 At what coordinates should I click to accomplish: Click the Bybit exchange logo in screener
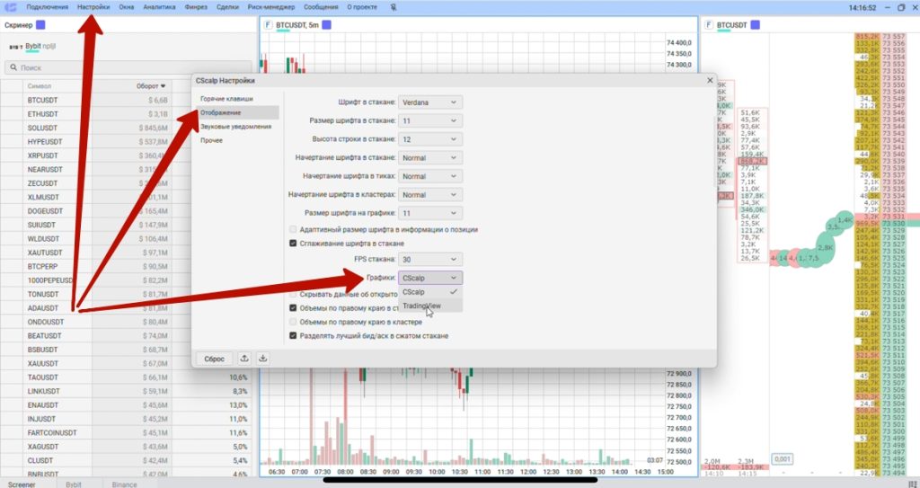click(x=16, y=47)
